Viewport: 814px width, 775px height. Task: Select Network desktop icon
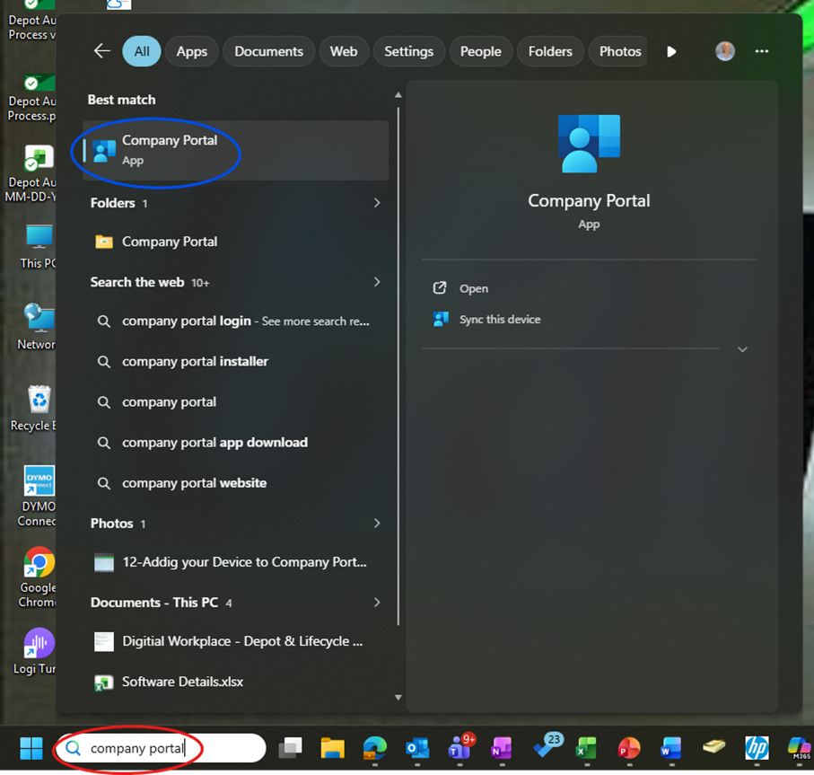(38, 327)
